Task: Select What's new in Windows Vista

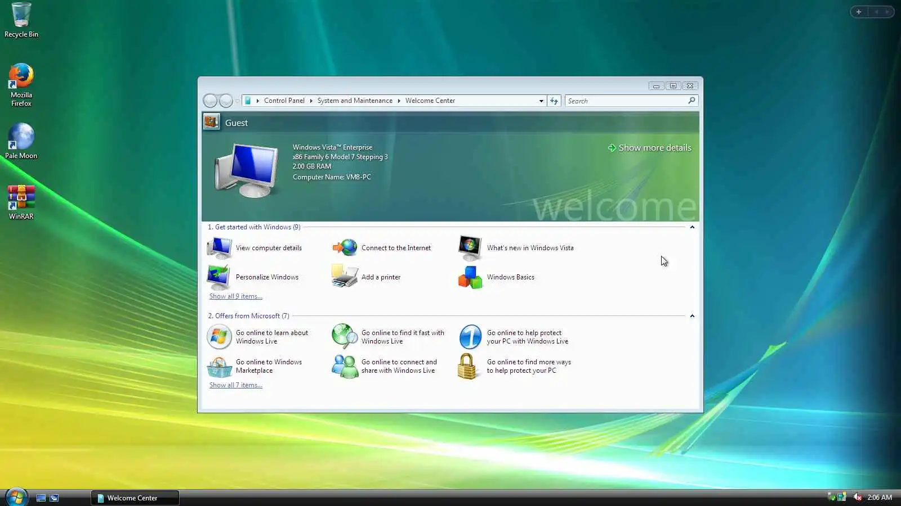Action: [x=516, y=248]
